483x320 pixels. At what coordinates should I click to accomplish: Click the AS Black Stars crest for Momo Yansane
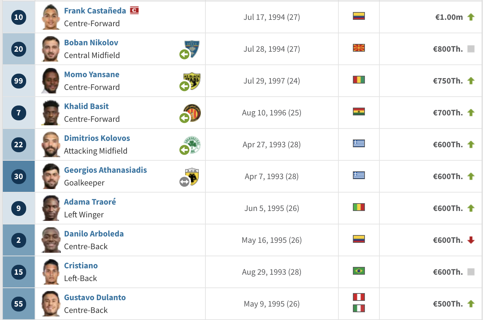[x=192, y=81]
